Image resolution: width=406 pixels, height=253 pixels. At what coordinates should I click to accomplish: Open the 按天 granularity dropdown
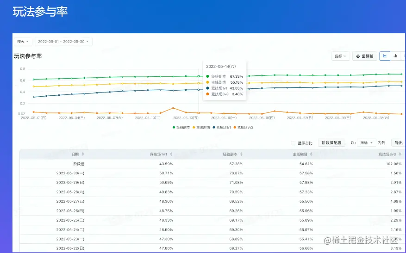pyautogui.click(x=23, y=41)
